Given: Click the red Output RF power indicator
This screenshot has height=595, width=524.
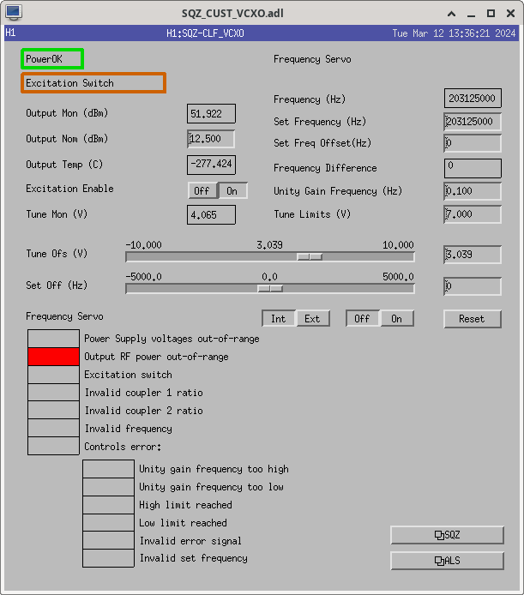Looking at the screenshot, I should click(53, 357).
